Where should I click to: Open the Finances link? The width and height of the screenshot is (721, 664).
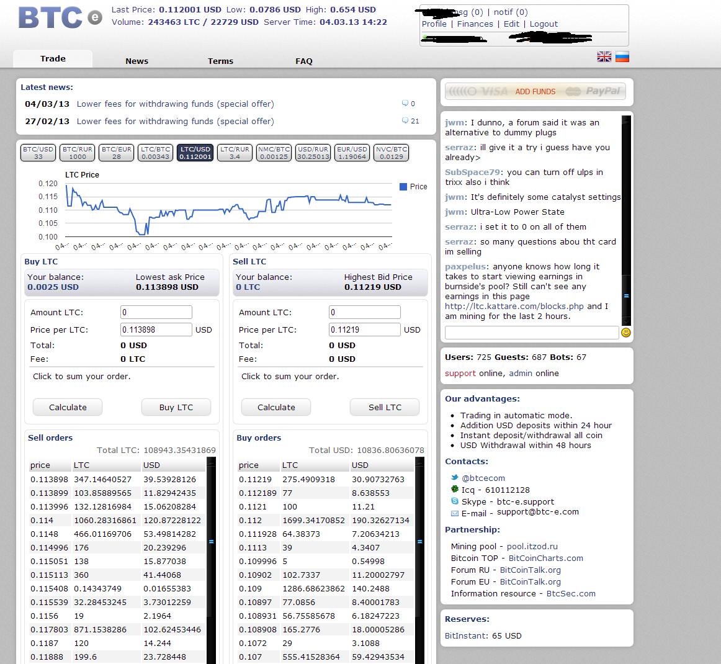tap(475, 24)
